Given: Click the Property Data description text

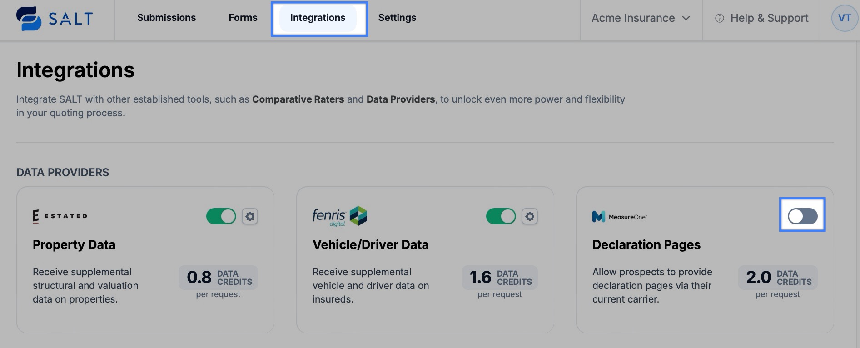Looking at the screenshot, I should coord(85,286).
